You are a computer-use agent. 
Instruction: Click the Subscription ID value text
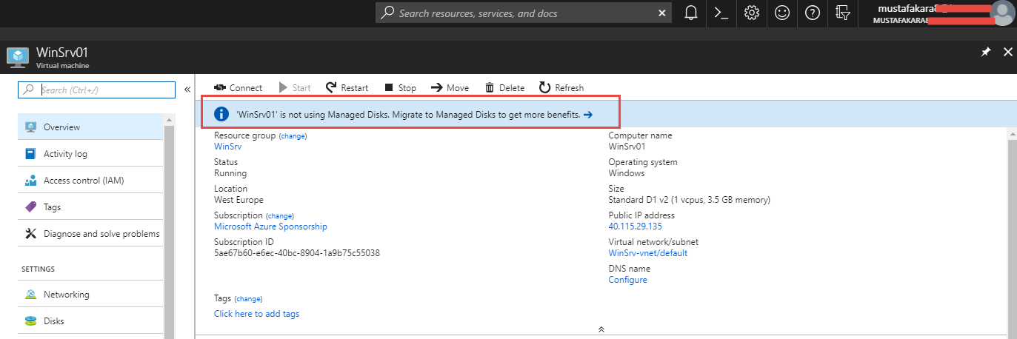[x=297, y=253]
